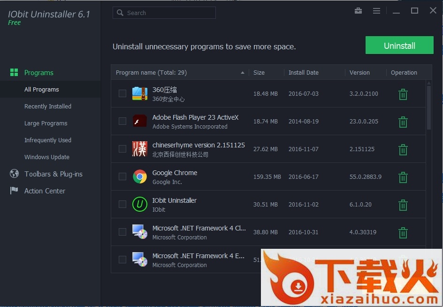Check the chineserhyme version 2.151125 box
The width and height of the screenshot is (443, 307).
(122, 149)
